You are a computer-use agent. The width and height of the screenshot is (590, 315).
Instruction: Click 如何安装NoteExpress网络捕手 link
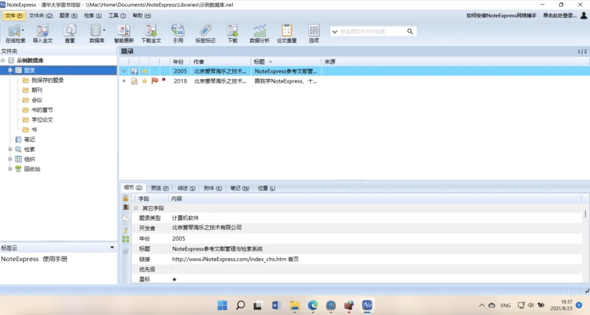[501, 15]
